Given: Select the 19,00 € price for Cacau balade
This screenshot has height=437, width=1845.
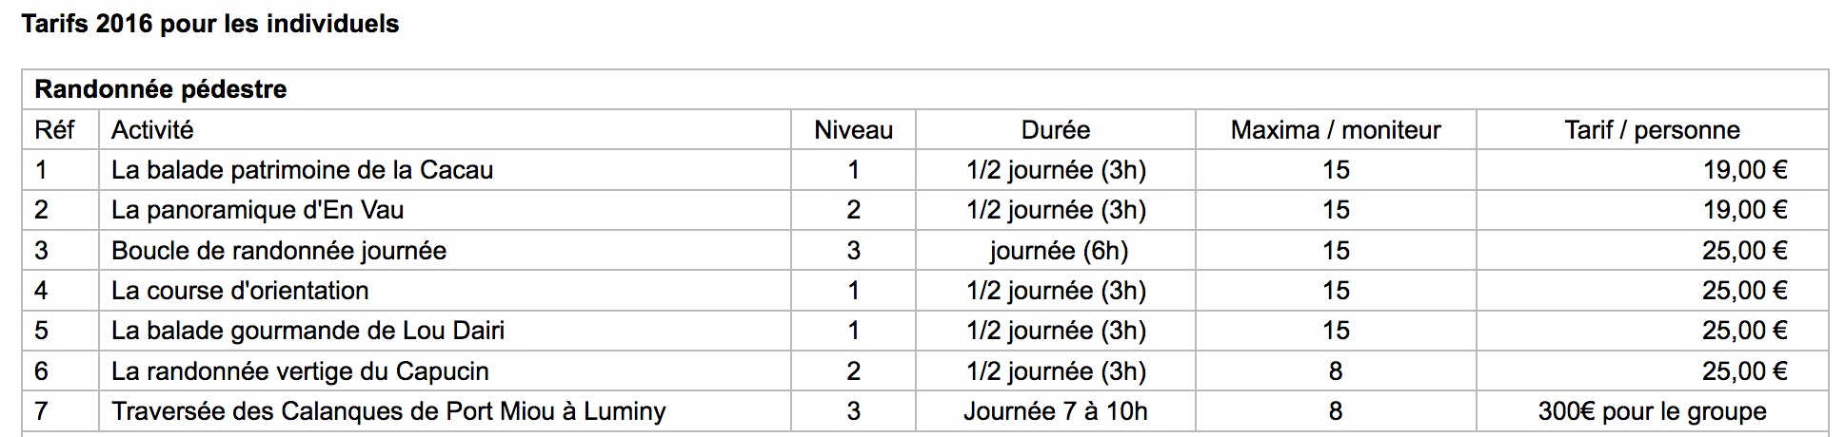Looking at the screenshot, I should click(x=1744, y=170).
